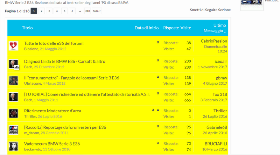Open author Blosione's profile link
Image resolution: width=280 pixels, height=155 pixels.
31,49
